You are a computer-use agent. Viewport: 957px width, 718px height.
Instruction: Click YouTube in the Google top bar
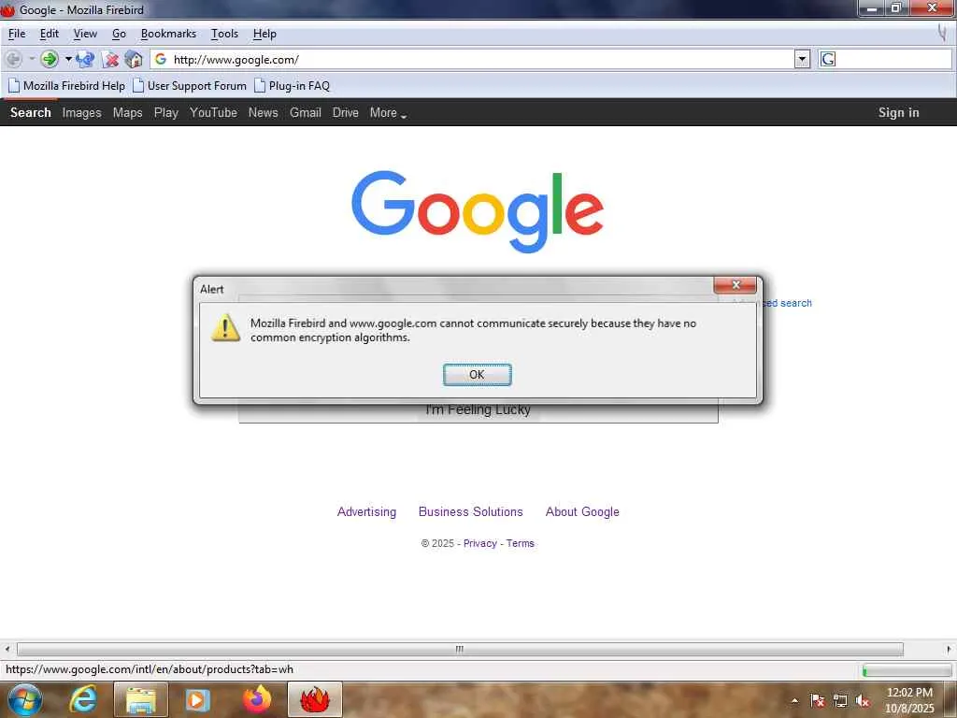pyautogui.click(x=214, y=113)
